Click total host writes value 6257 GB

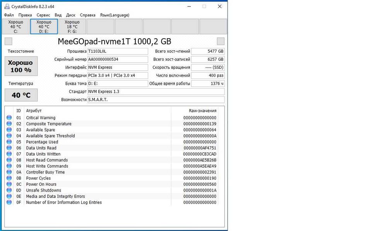(x=208, y=59)
